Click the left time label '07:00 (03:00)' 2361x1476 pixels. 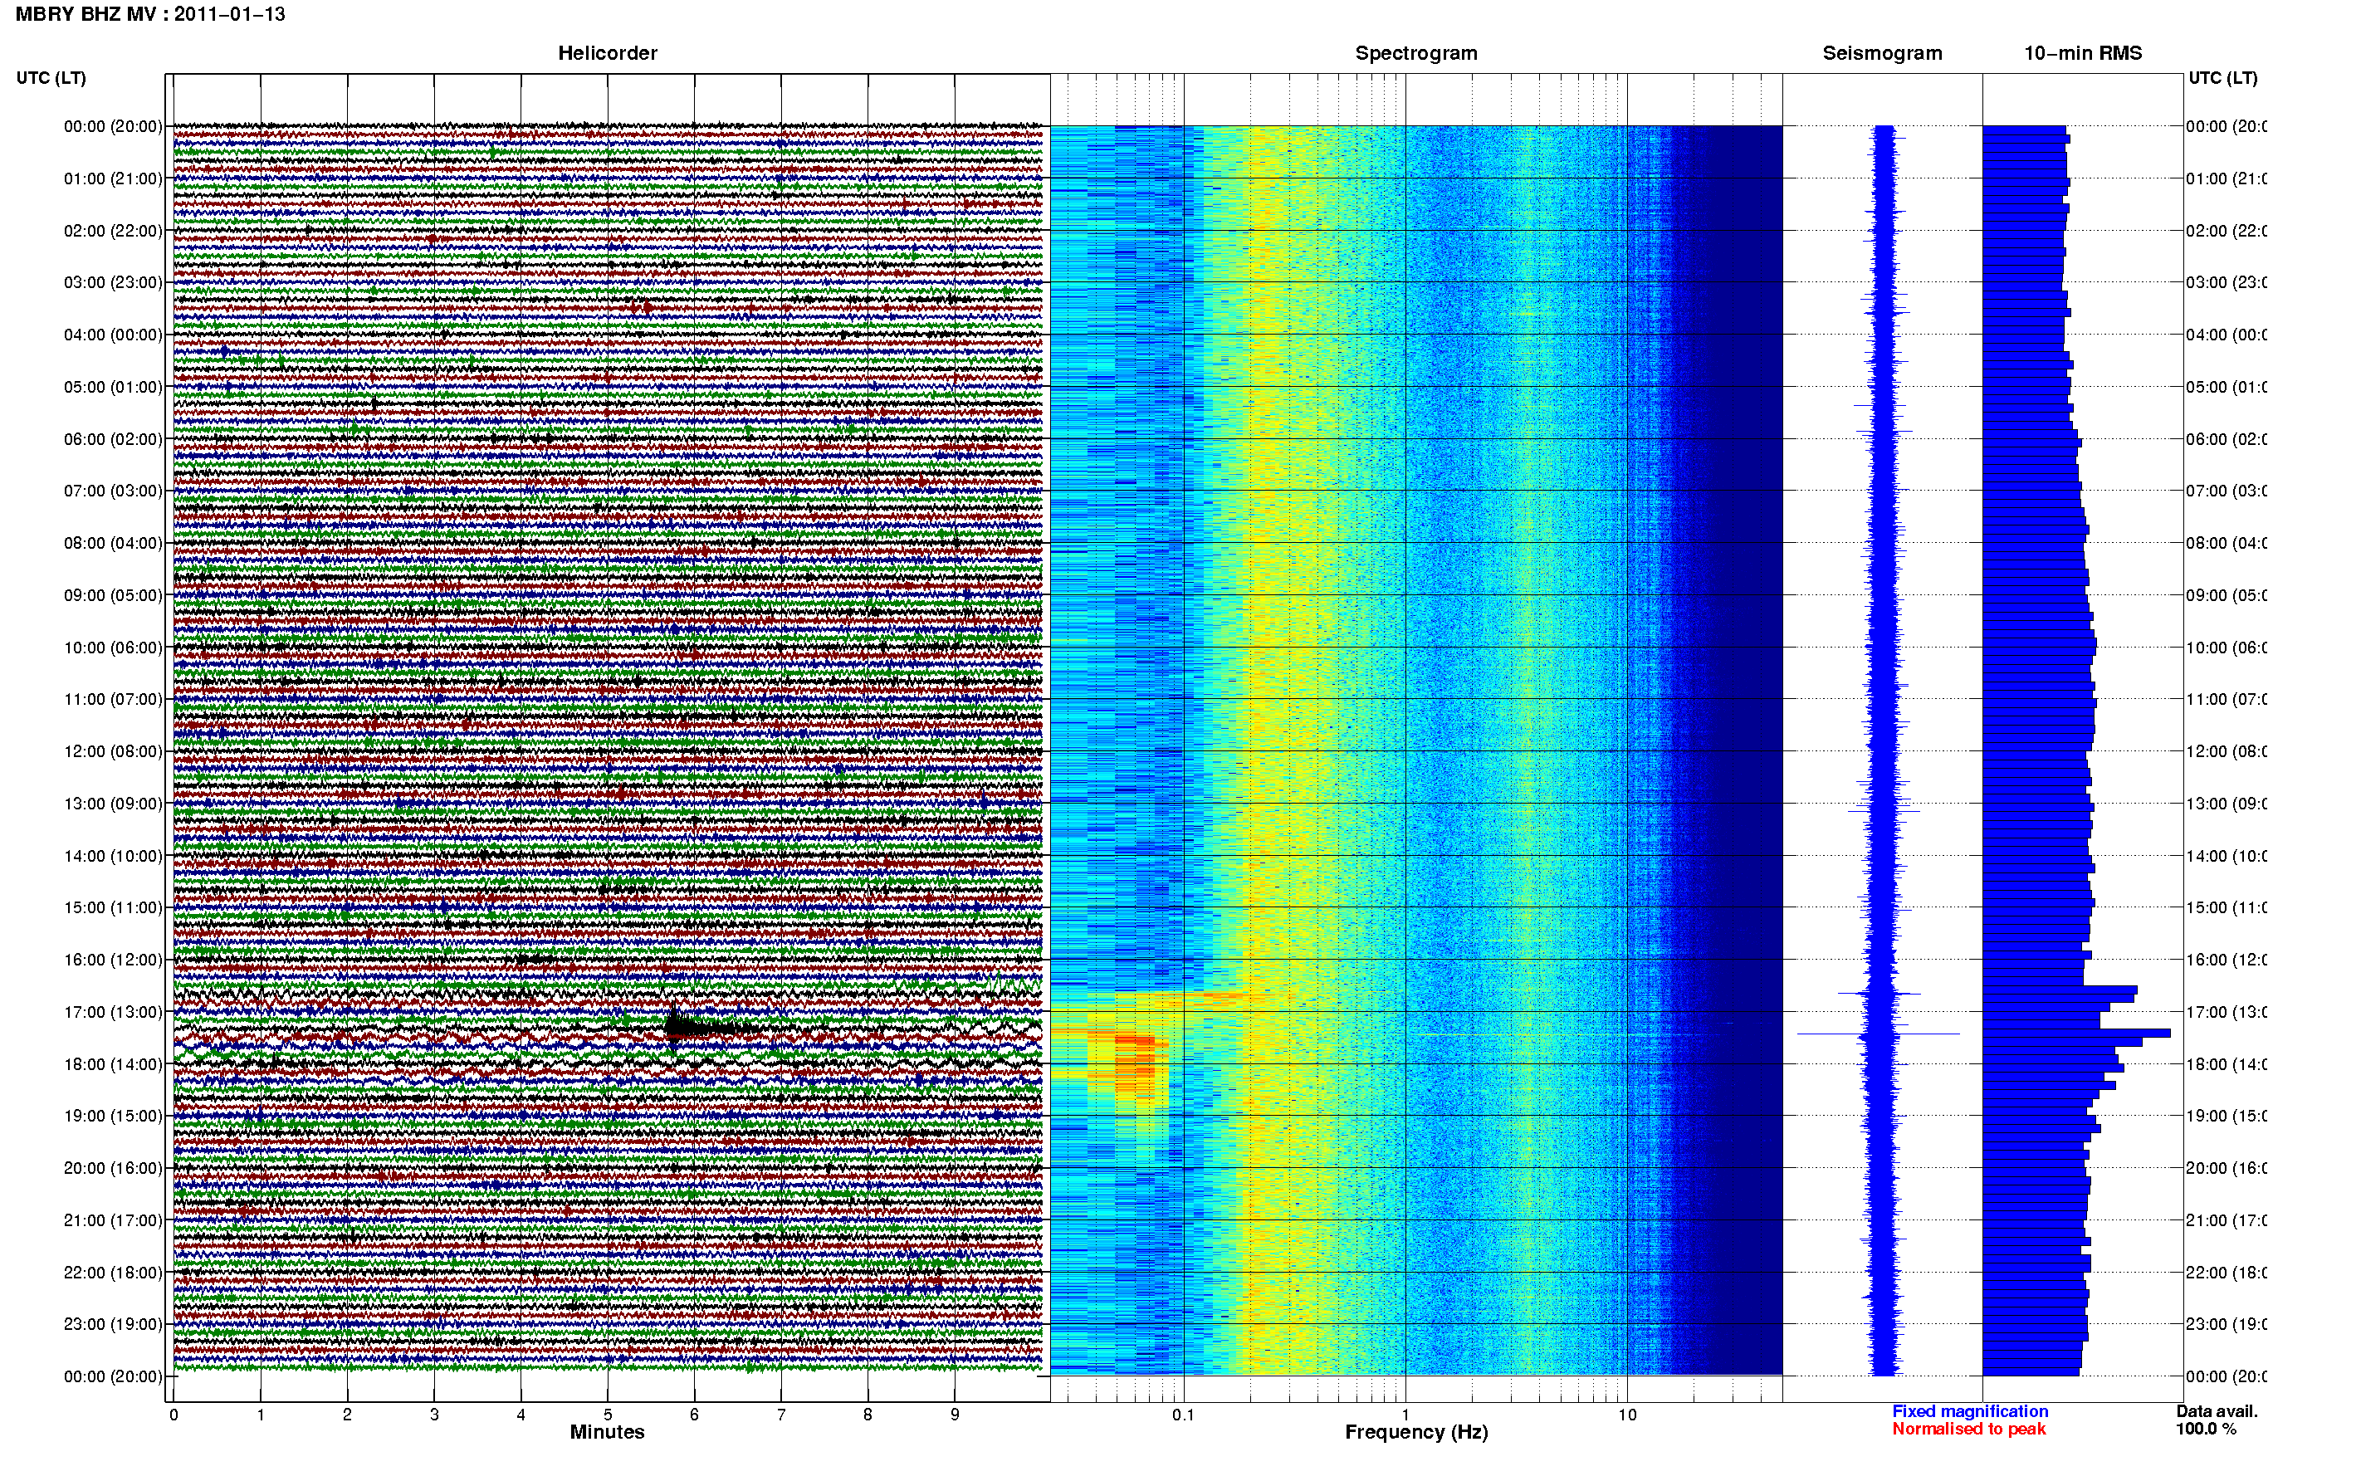113,490
